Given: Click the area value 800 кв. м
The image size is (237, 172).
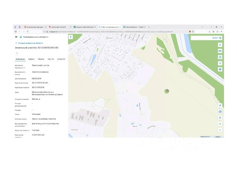Looking at the screenshot, I should click(36, 99).
